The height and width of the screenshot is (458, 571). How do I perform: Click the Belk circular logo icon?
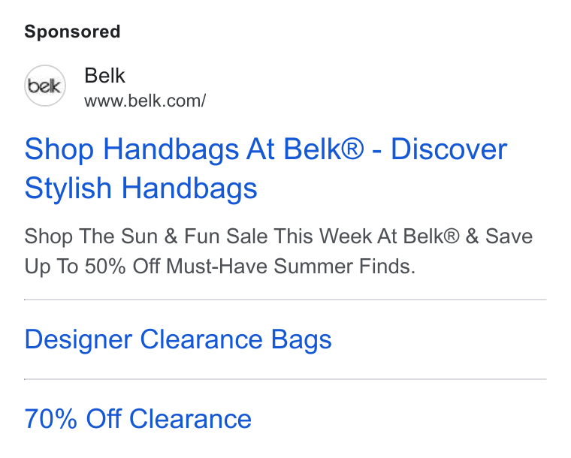coord(45,86)
